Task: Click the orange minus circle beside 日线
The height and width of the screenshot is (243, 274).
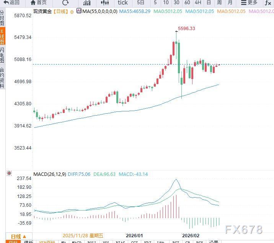Action: (72, 11)
